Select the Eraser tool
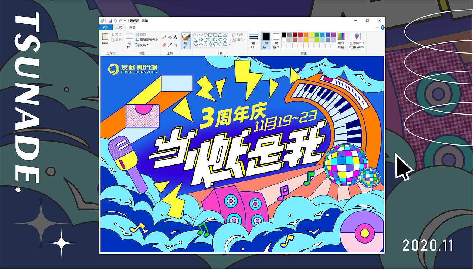This screenshot has height=269, width=473. coord(164,44)
